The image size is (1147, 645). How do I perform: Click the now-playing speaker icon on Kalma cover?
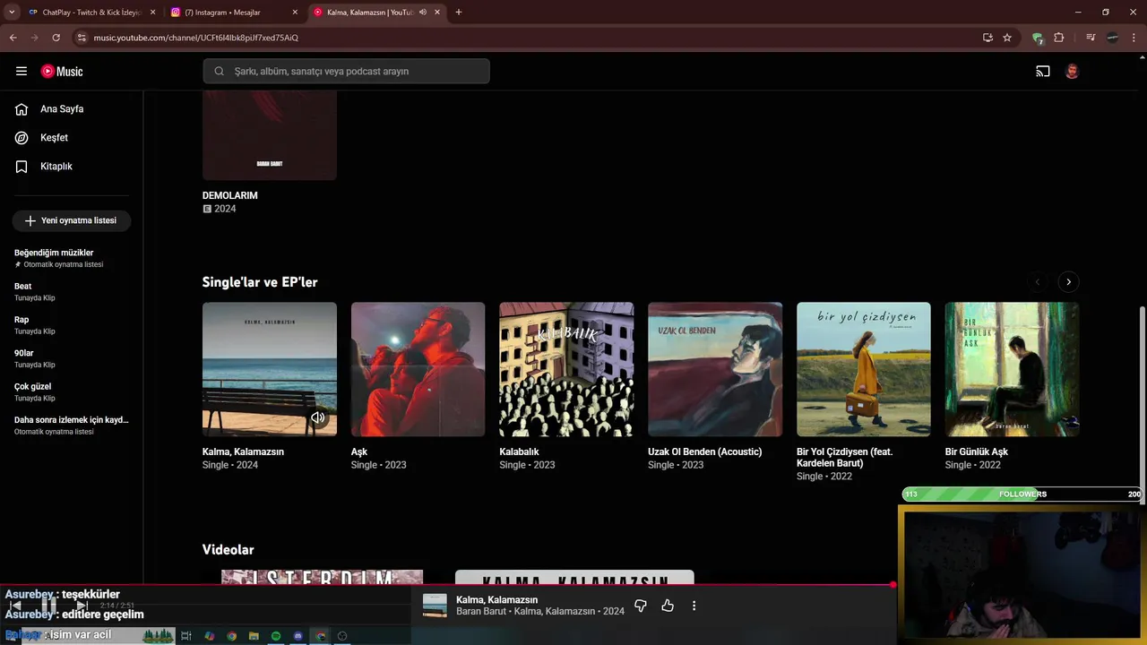[318, 417]
